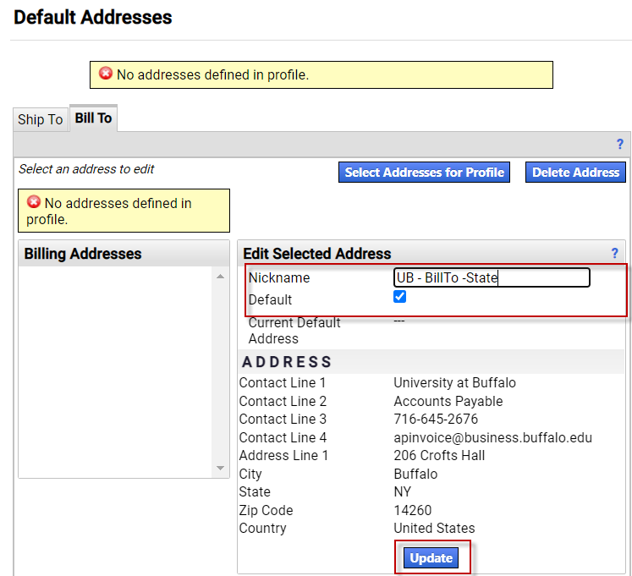The width and height of the screenshot is (632, 576).
Task: Click the Billing Addresses list scroll-down arrow
Action: click(221, 468)
